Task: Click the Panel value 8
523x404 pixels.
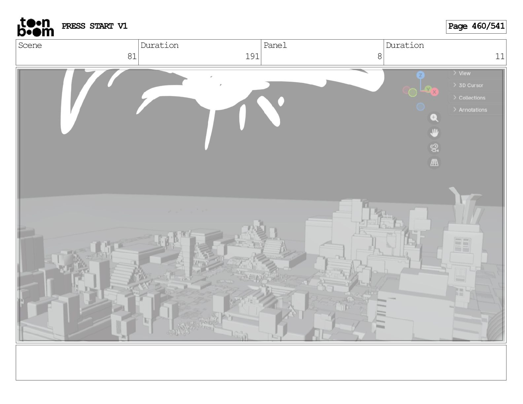Action: 380,56
